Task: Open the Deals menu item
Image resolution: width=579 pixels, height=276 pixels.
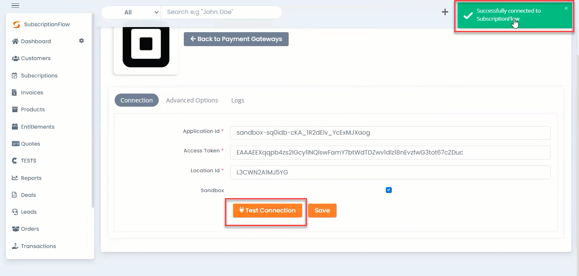Action: click(x=28, y=195)
